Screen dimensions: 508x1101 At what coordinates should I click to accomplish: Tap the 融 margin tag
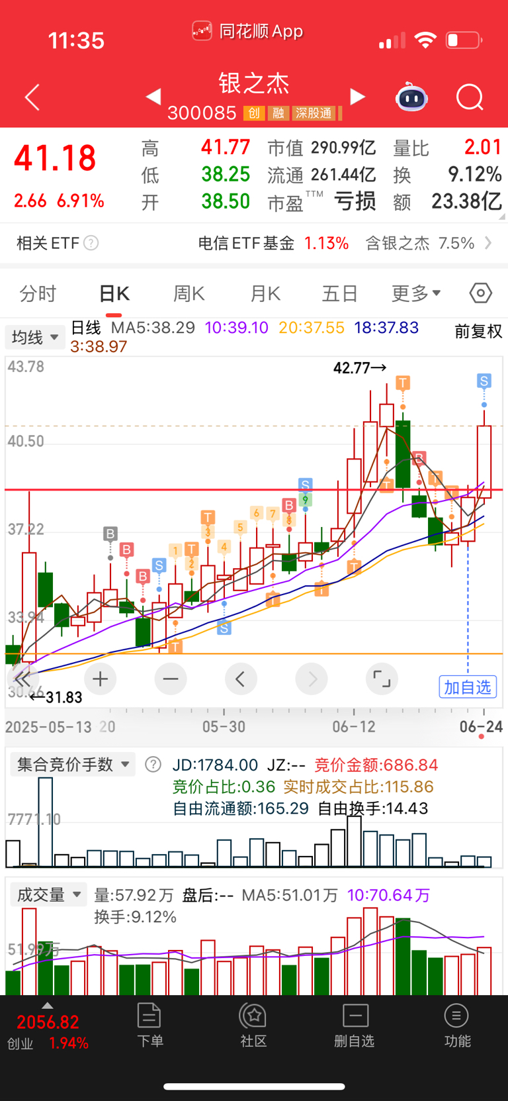click(x=278, y=113)
